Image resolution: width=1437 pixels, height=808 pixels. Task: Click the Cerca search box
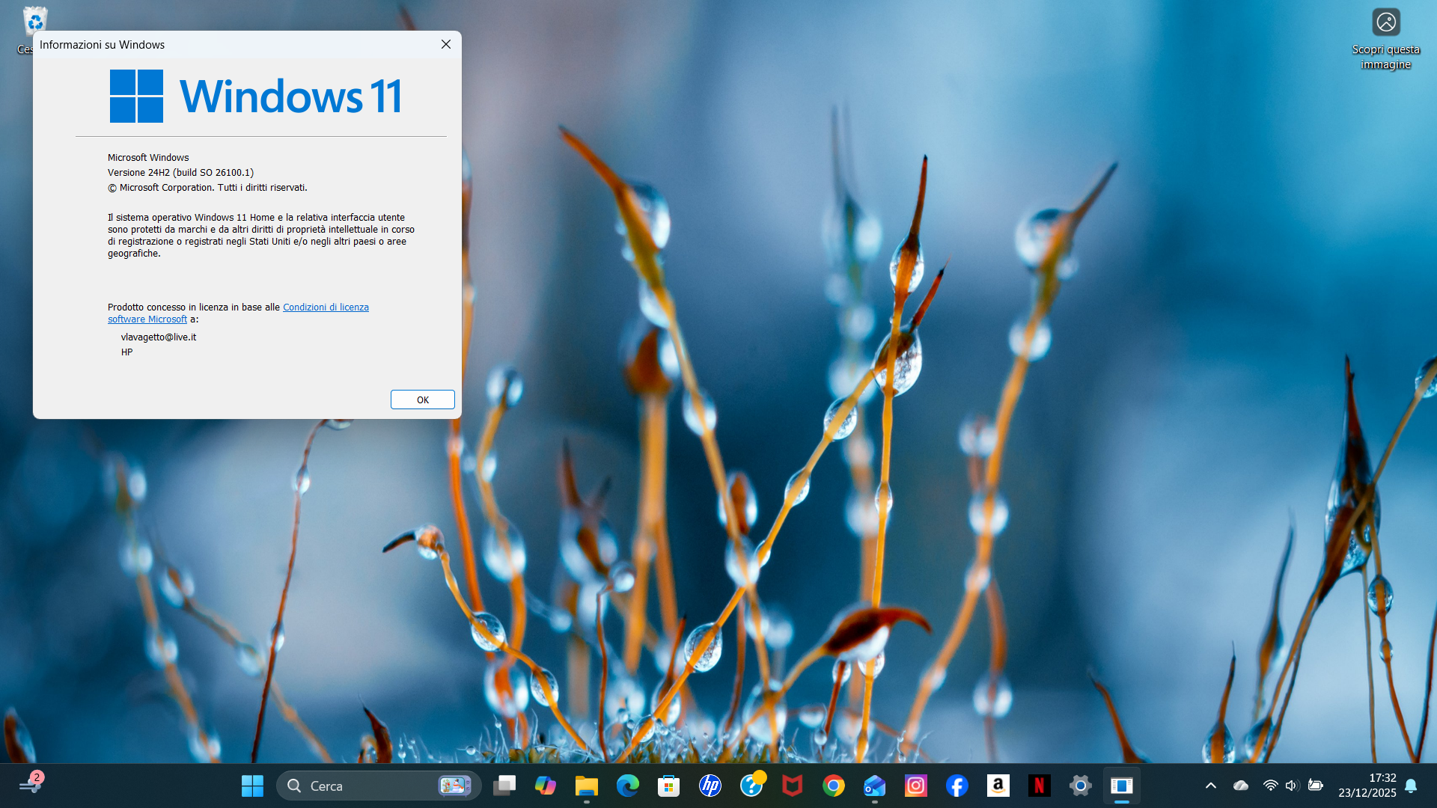click(x=359, y=786)
